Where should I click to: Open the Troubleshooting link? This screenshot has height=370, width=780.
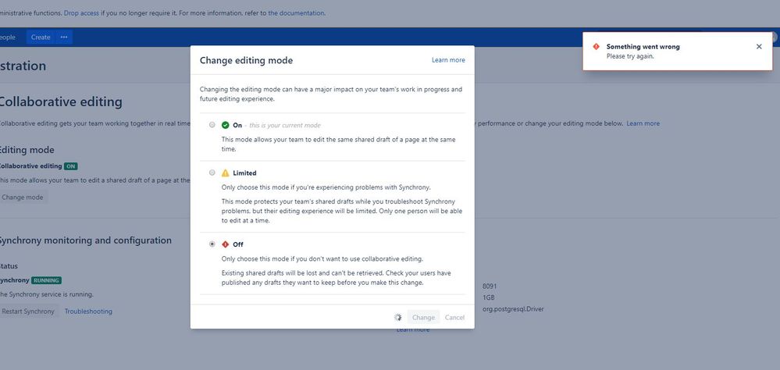[88, 311]
